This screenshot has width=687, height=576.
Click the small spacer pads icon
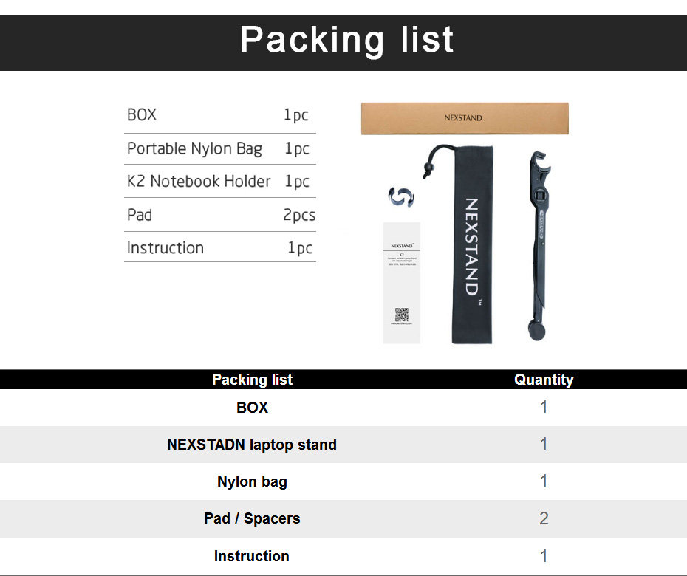pyautogui.click(x=401, y=196)
